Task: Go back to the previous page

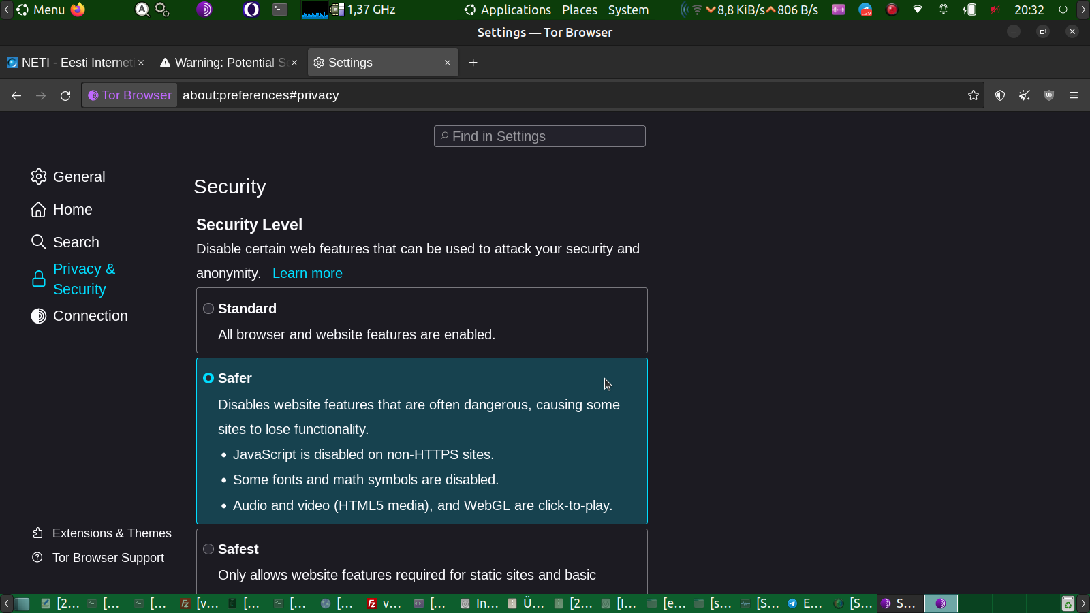Action: coord(16,95)
